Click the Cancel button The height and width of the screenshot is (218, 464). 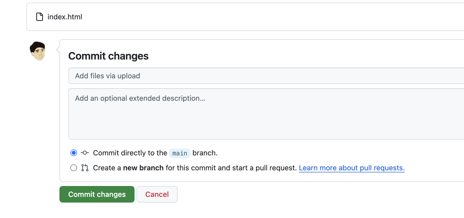pos(157,194)
